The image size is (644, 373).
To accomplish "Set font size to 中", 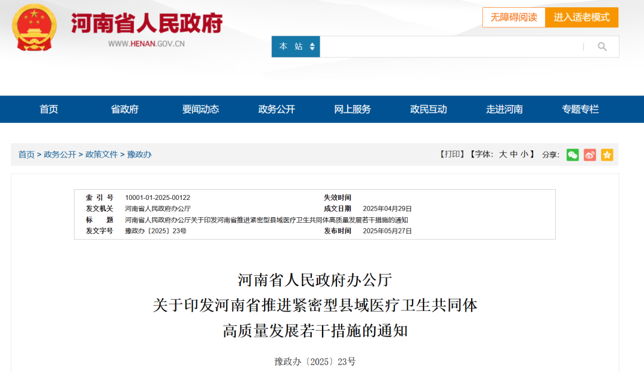I will (514, 154).
